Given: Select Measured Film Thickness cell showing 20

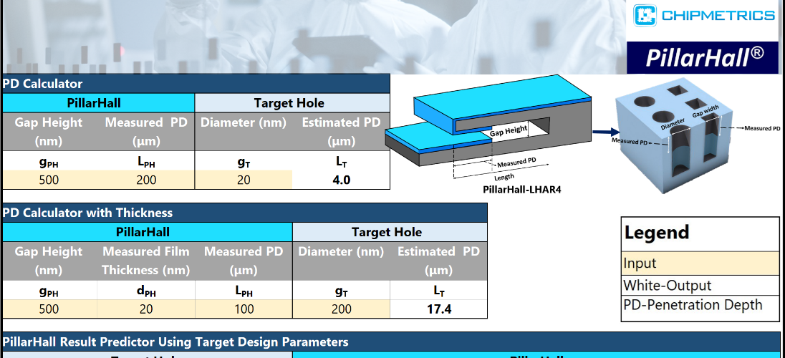Looking at the screenshot, I should coord(145,309).
